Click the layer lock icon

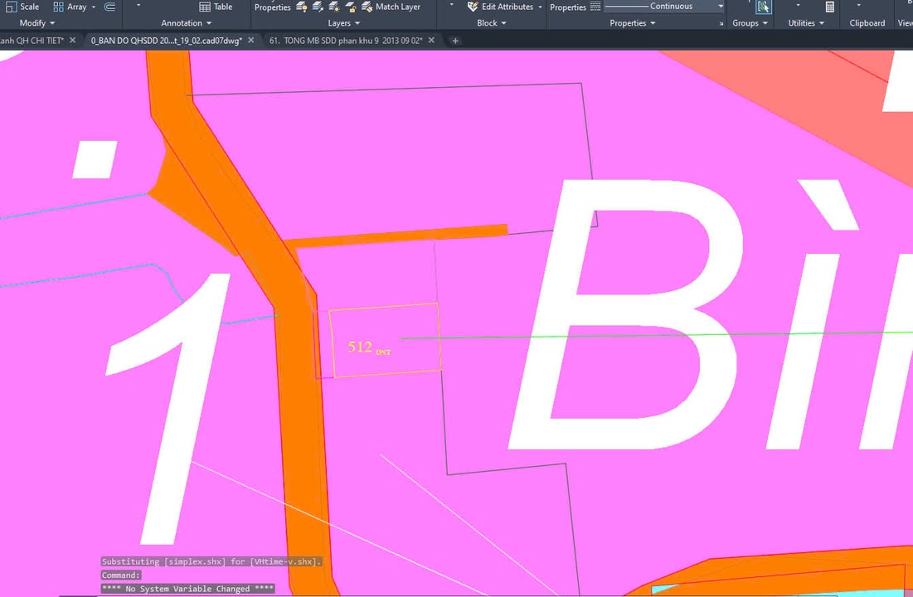[x=350, y=7]
